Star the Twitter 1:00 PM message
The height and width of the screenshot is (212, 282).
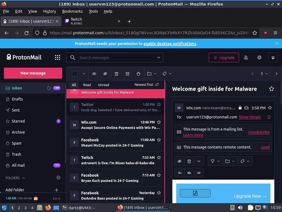[x=159, y=104]
